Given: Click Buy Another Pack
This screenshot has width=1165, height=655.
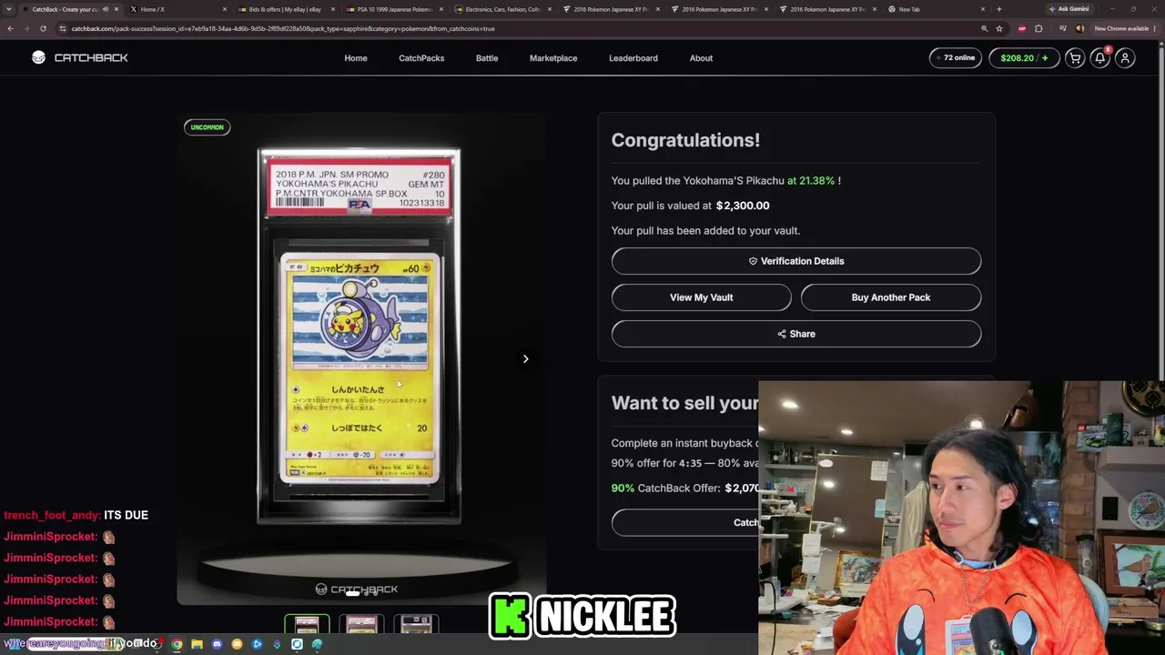Looking at the screenshot, I should point(891,297).
